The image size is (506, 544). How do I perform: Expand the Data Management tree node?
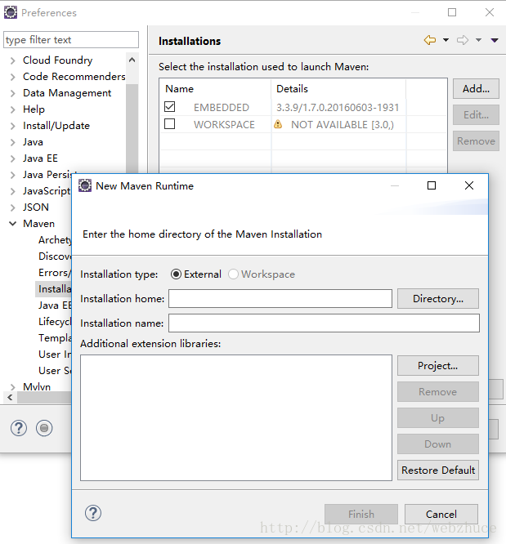(x=13, y=93)
